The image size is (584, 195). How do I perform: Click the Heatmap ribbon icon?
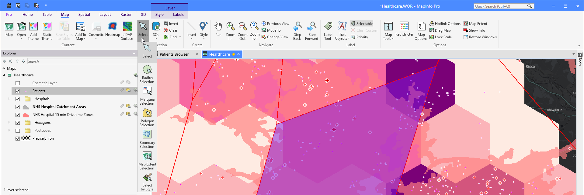click(x=113, y=26)
